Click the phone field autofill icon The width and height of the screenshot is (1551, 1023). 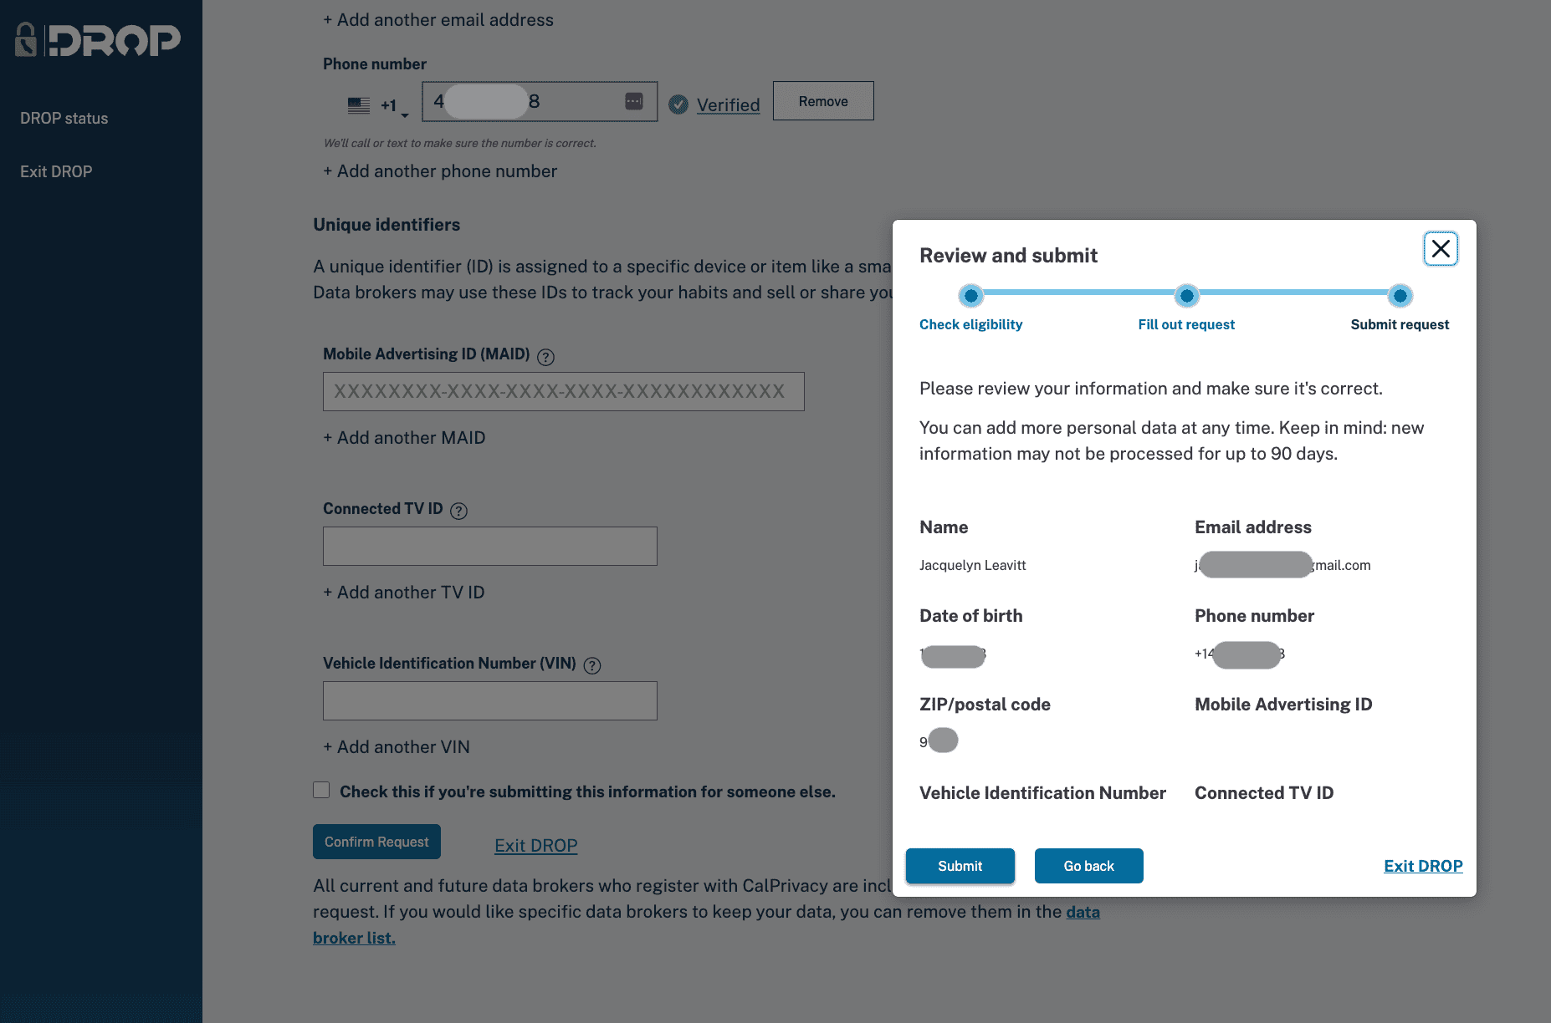pyautogui.click(x=634, y=101)
